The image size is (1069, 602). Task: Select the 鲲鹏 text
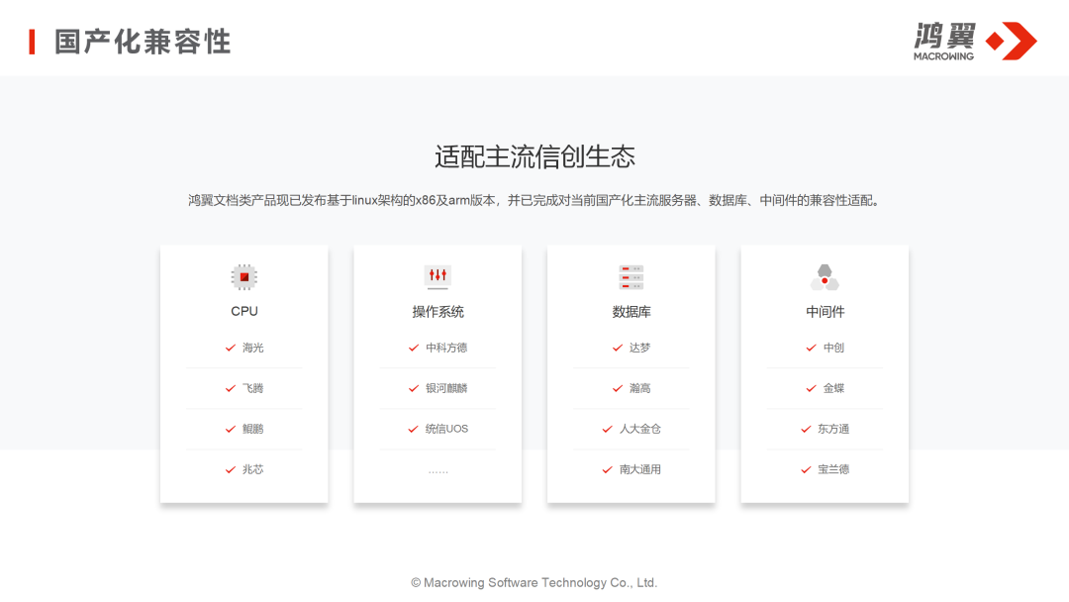253,429
